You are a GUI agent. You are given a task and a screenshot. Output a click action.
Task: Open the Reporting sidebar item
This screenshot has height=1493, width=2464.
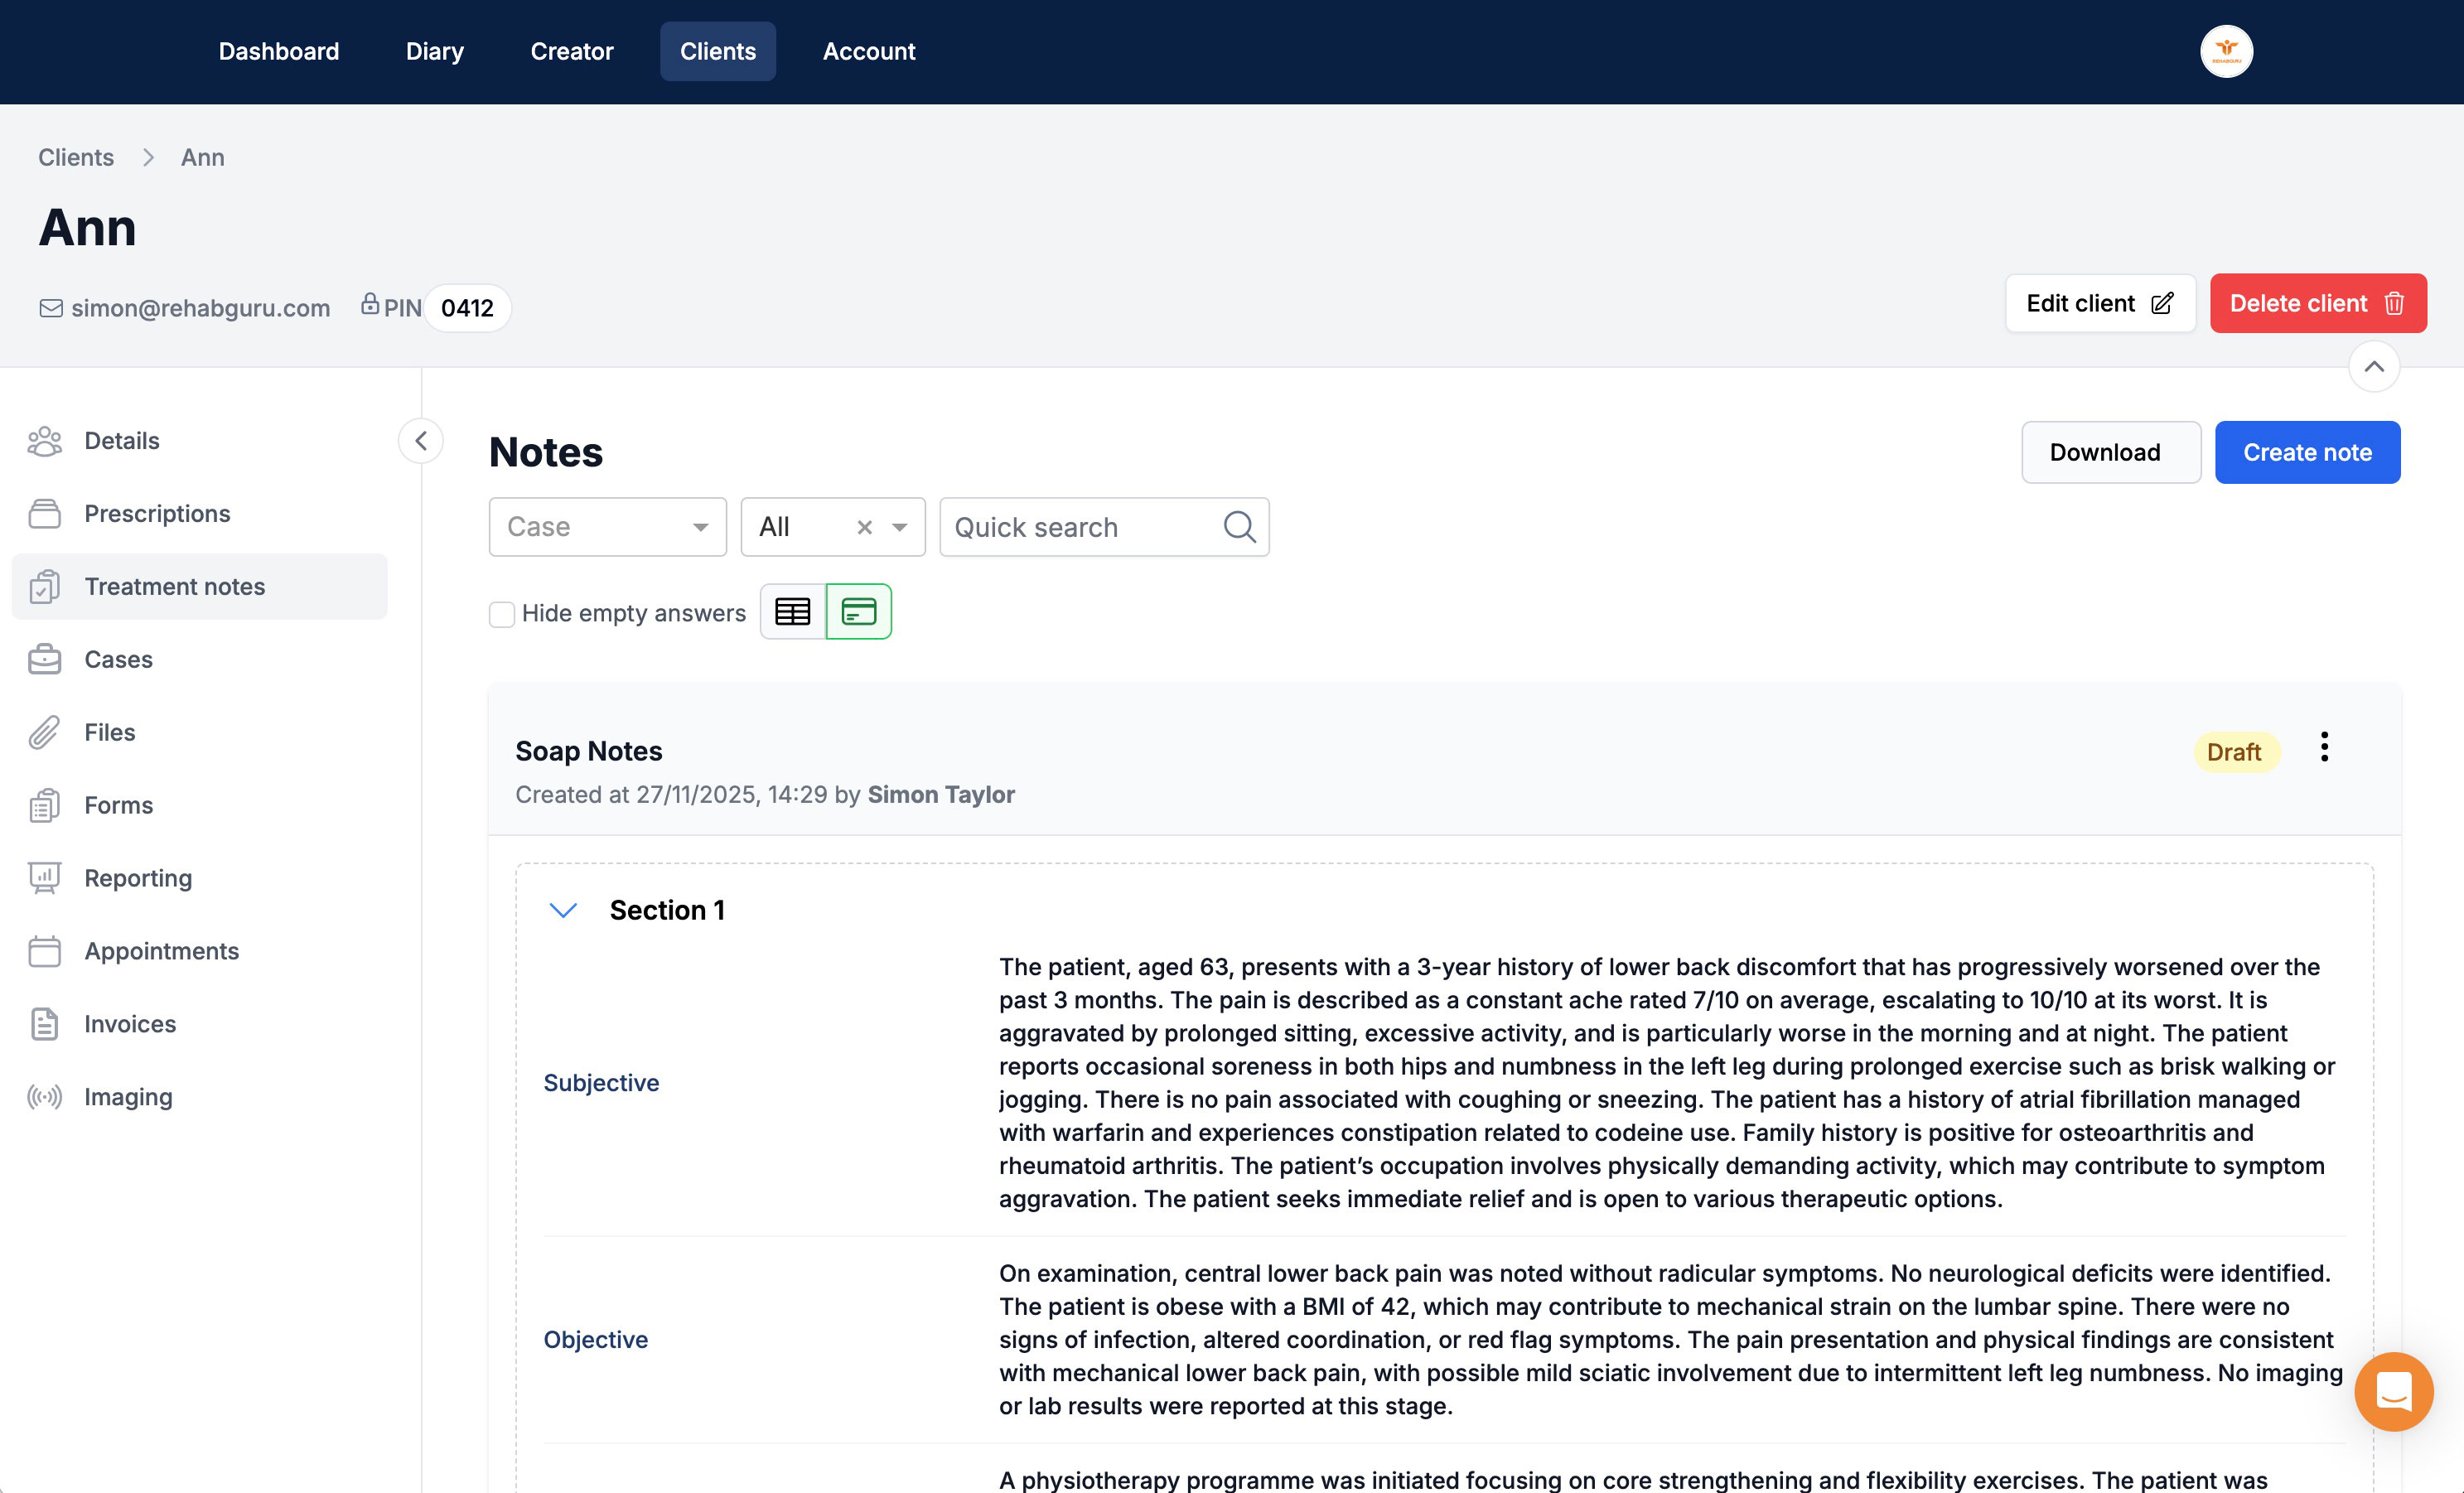click(x=138, y=878)
